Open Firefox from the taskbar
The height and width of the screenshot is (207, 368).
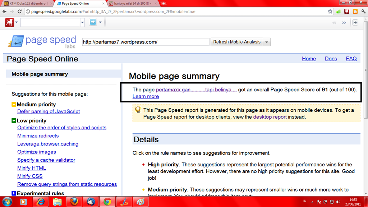coord(74,202)
